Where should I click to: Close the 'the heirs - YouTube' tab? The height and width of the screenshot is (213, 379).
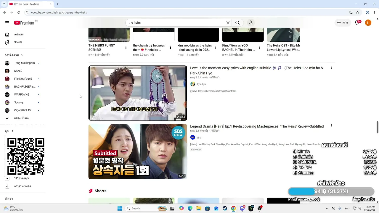tap(50, 4)
